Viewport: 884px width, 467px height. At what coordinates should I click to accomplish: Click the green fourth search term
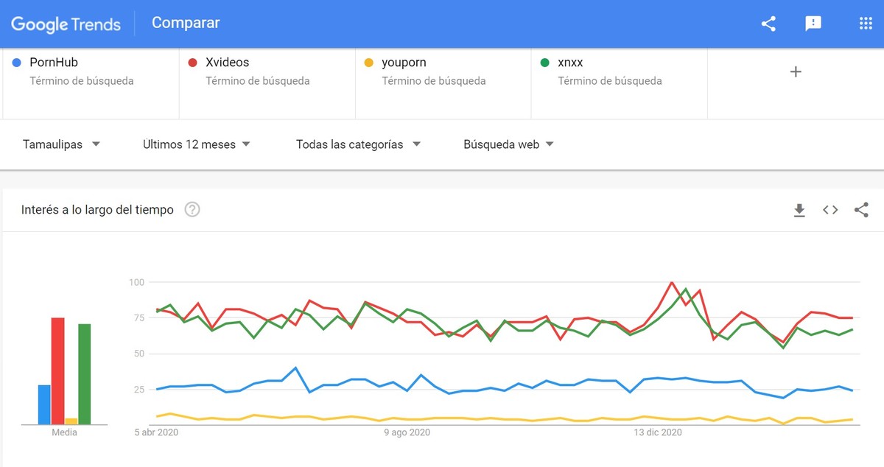pos(570,63)
